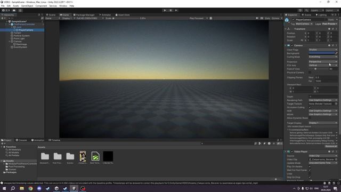This screenshot has width=341, height=192.
Task: Open the Component menu
Action: coord(41,6)
